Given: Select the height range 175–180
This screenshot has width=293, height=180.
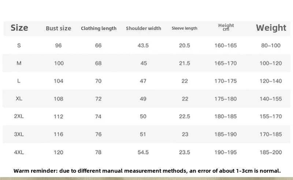Looking at the screenshot, I should [226, 99].
